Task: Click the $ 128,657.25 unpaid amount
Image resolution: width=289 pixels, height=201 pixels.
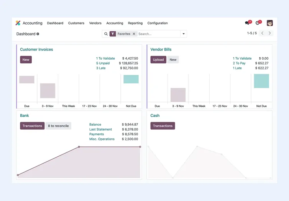Action: (128, 63)
